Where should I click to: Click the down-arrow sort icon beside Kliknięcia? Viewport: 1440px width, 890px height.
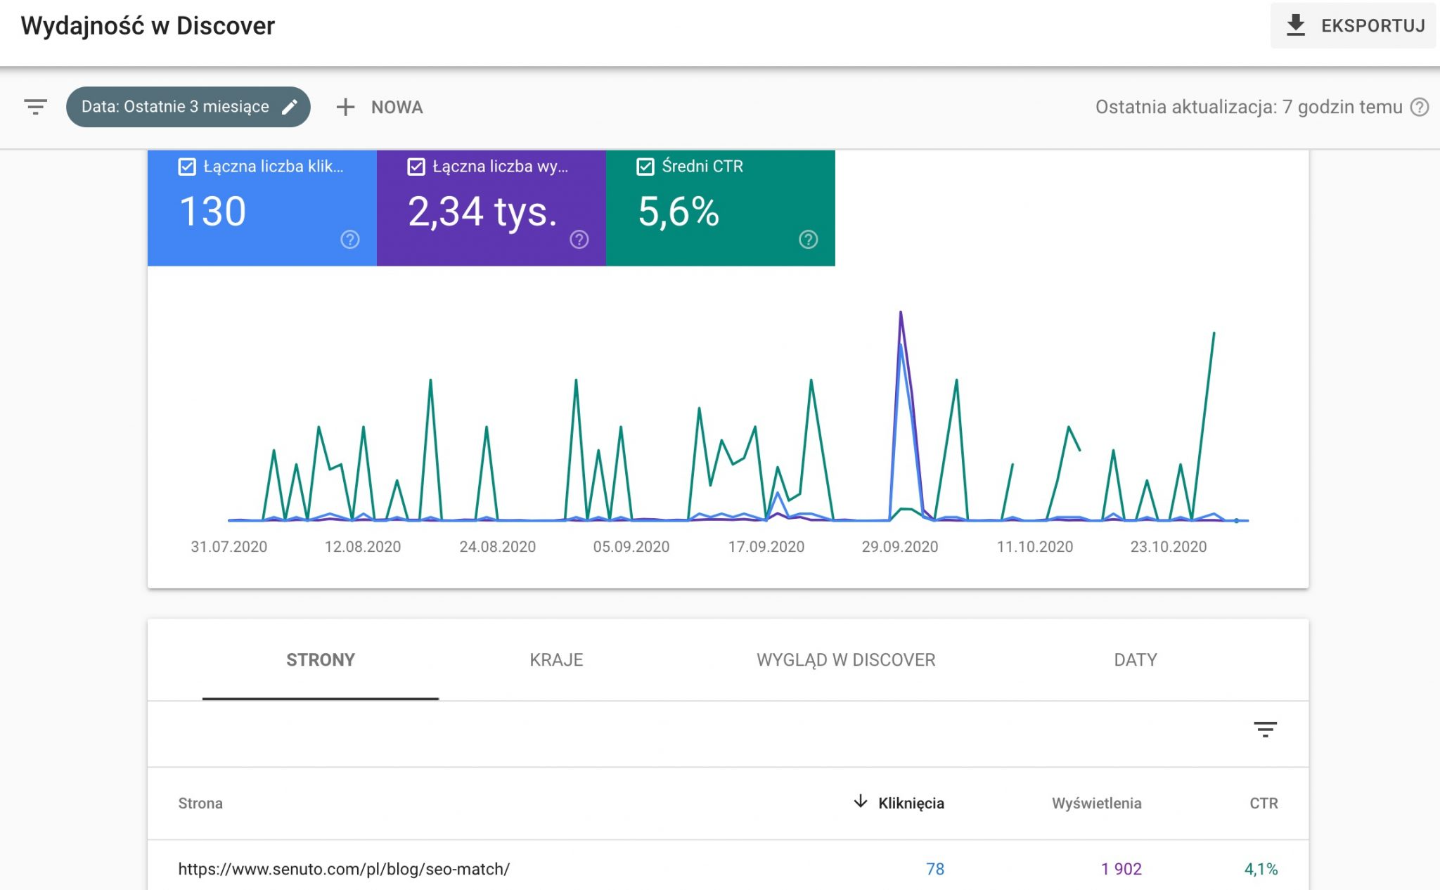click(x=861, y=802)
